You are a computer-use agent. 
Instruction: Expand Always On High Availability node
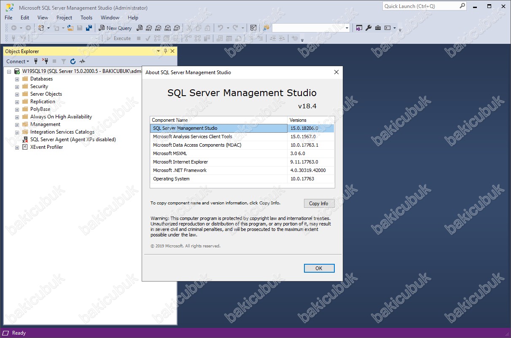pyautogui.click(x=17, y=117)
